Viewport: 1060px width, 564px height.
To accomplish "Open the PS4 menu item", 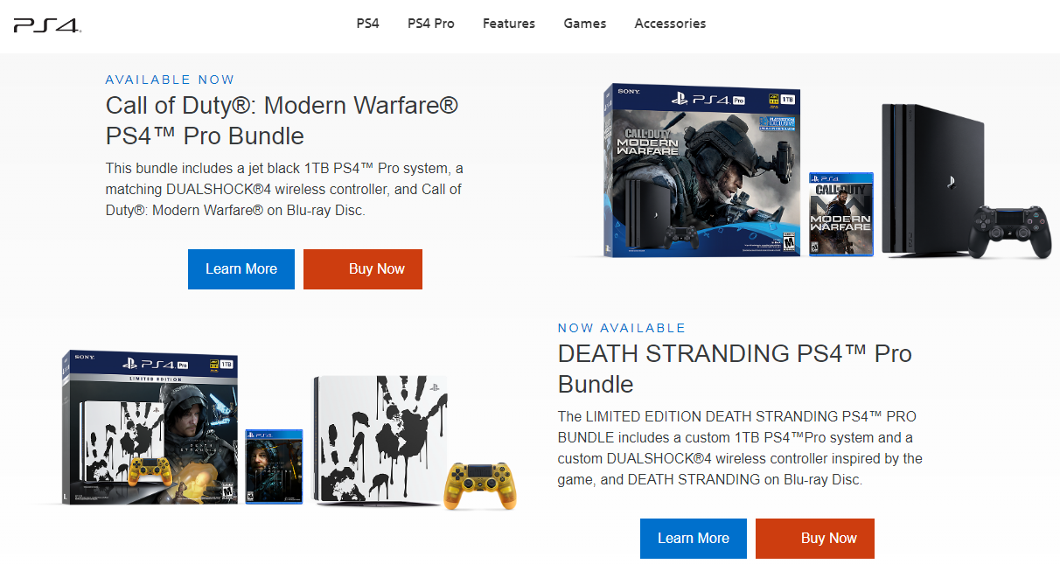I will click(367, 24).
